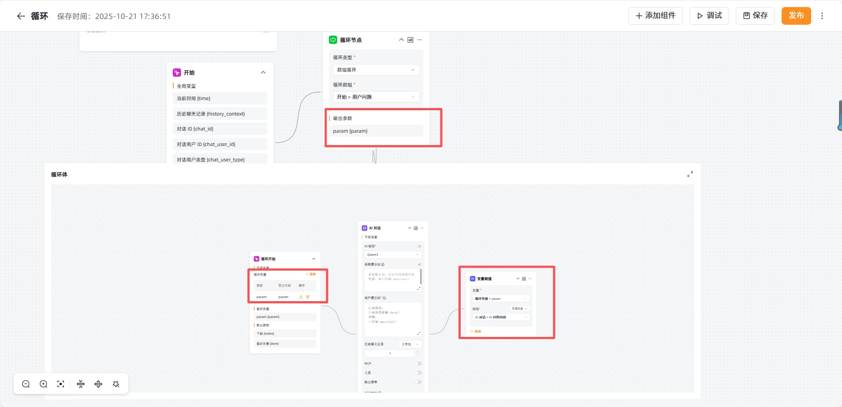The image size is (842, 407).
Task: Delete the param loop variable row
Action: (308, 297)
